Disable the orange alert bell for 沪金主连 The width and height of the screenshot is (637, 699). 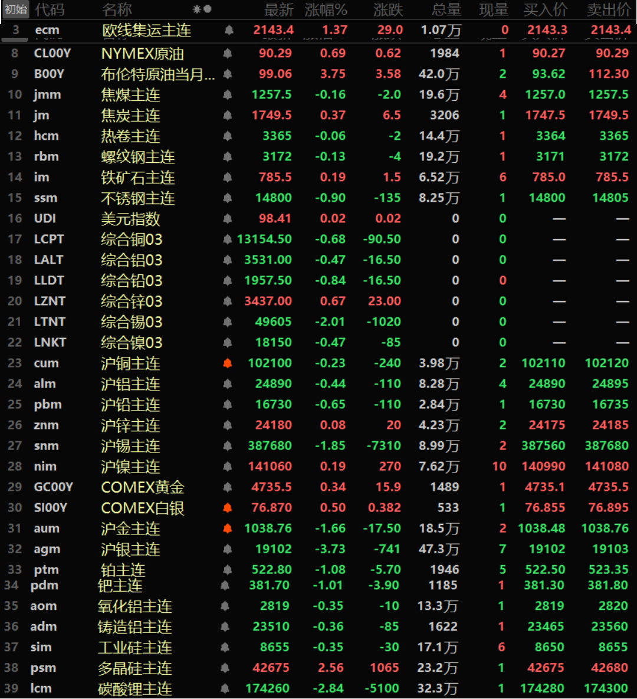click(x=228, y=529)
